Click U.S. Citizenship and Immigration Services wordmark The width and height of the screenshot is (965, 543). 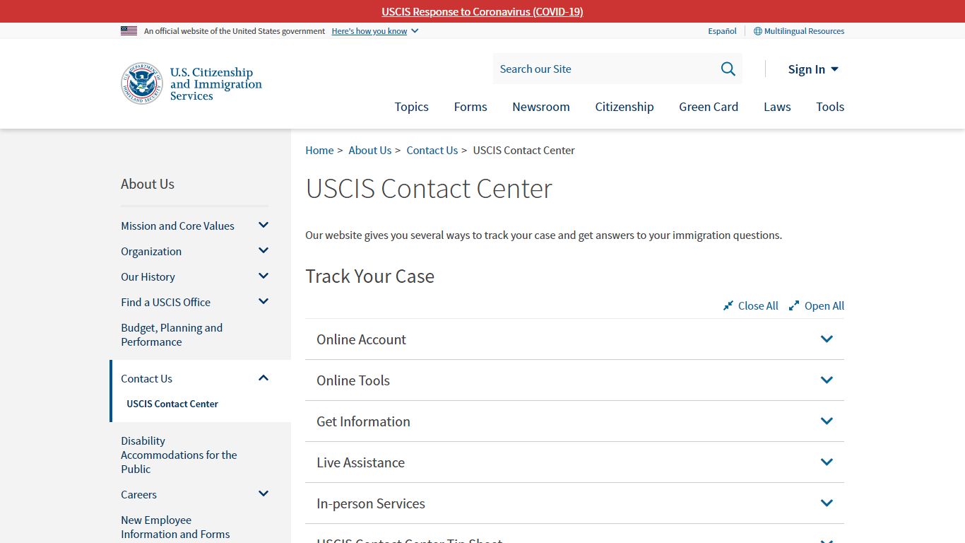point(215,83)
